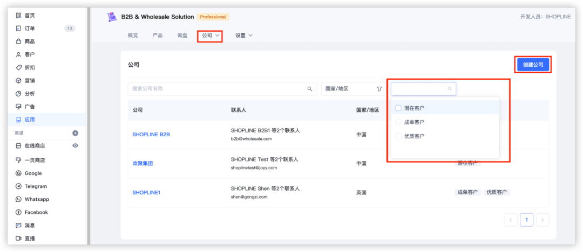Check the 成单客户 checkbox
Image resolution: width=583 pixels, height=252 pixels.
pos(398,122)
